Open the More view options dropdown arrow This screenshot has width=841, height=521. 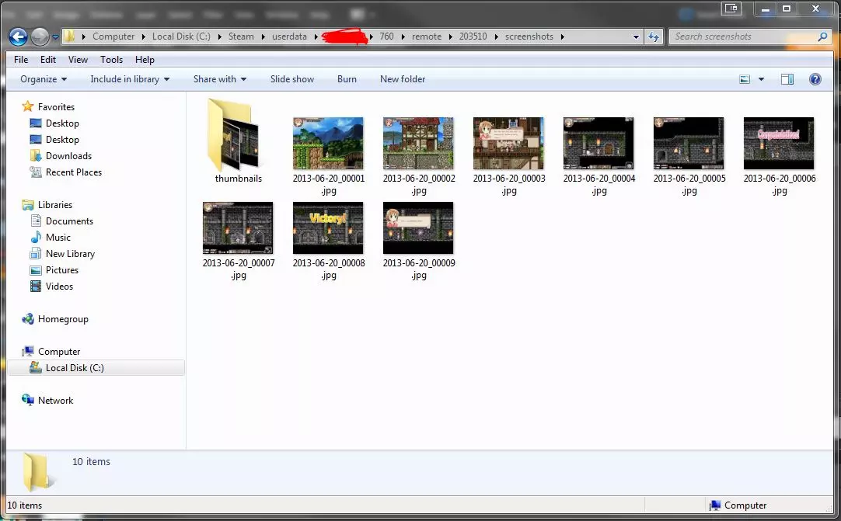[760, 79]
